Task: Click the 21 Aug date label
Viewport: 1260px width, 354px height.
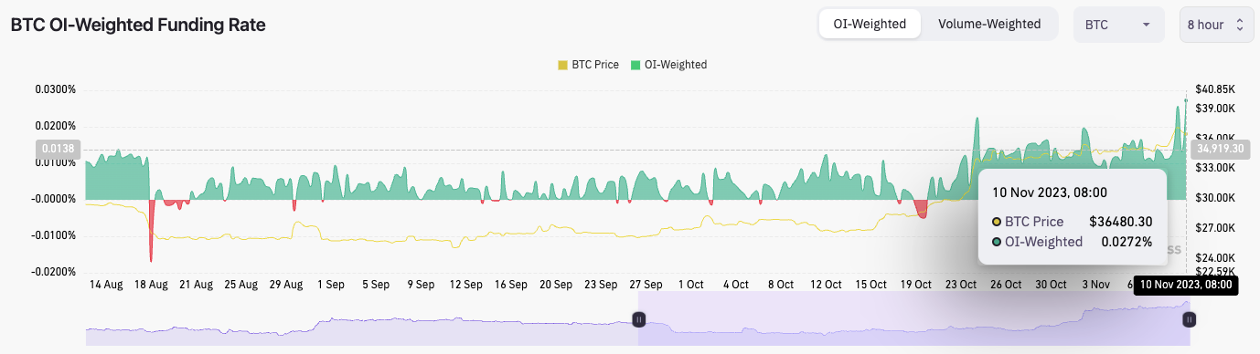Action: point(196,285)
